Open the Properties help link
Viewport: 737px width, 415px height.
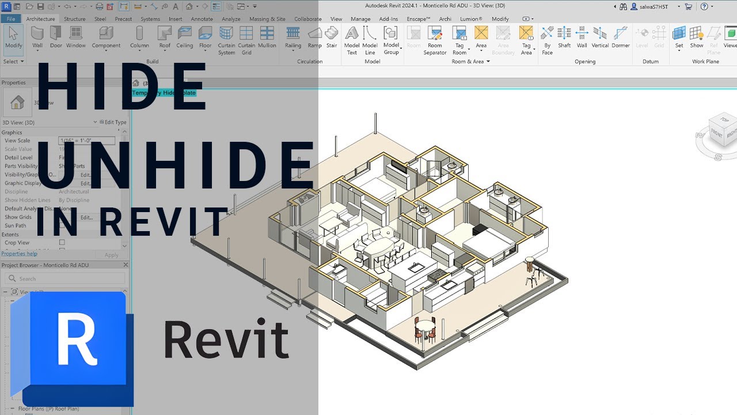click(19, 254)
